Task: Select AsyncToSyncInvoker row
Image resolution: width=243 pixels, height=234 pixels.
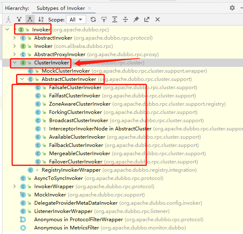Action: [x=123, y=178]
